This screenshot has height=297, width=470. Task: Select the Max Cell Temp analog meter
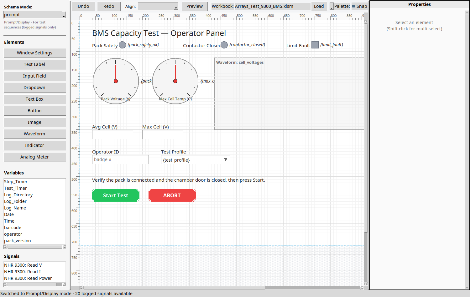click(175, 81)
